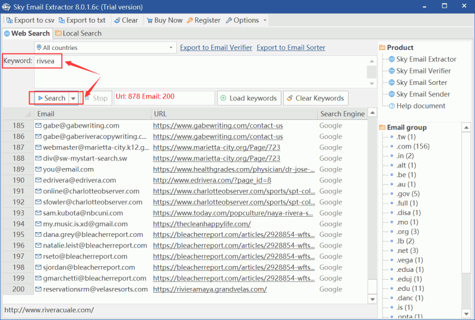Open the Search button dropdown arrow
Screen dimensions: 475x320
74,98
